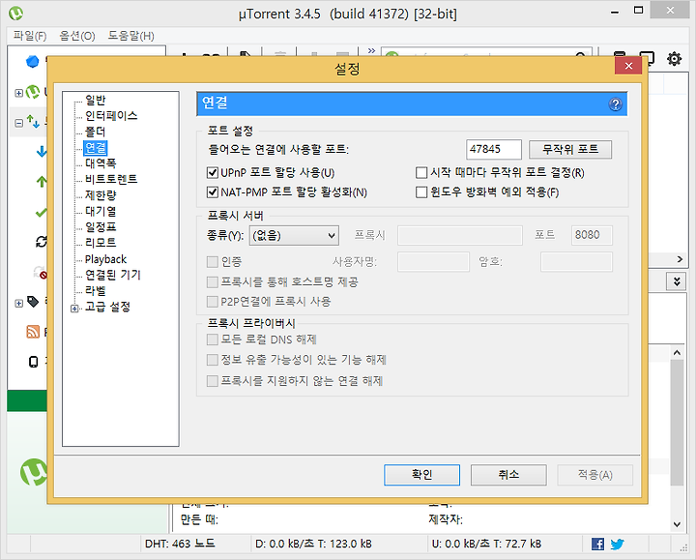Select 연결된 기기 in settings tree
Image resolution: width=696 pixels, height=560 pixels.
pos(113,275)
